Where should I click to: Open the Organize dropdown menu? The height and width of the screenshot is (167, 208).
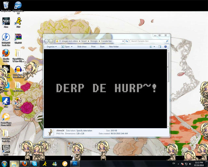click(52, 47)
